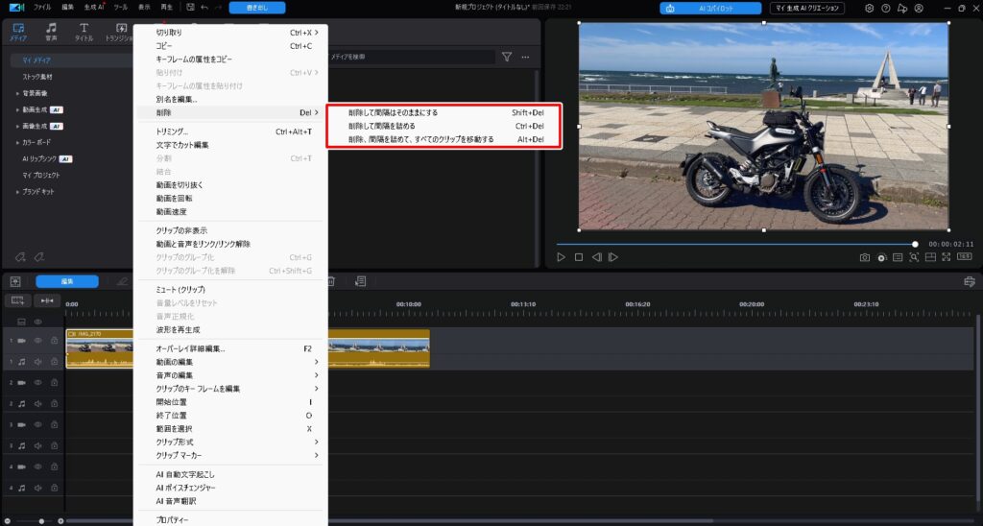The height and width of the screenshot is (526, 983).
Task: Choose 削除して間隔を詰める option
Action: pyautogui.click(x=444, y=126)
